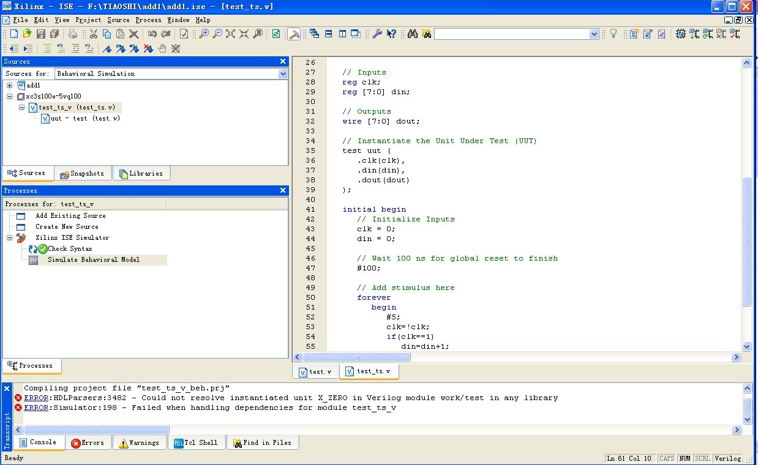758x465 pixels.
Task: Click the Decrease indent icon
Action: click(x=14, y=49)
